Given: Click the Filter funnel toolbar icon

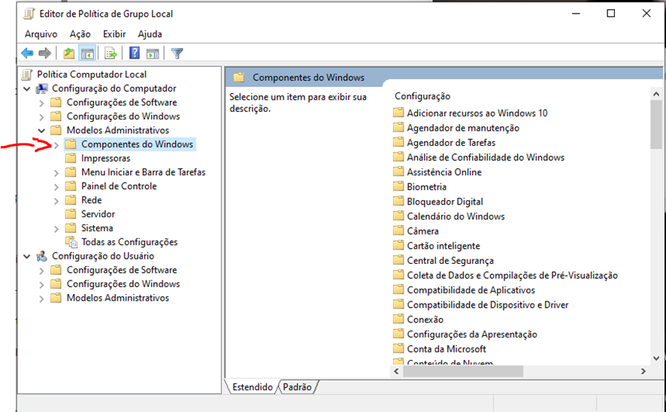Looking at the screenshot, I should tap(177, 53).
